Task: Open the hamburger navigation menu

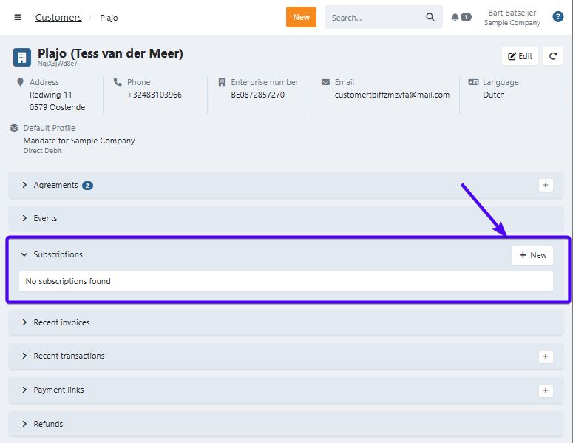Action: (x=18, y=17)
